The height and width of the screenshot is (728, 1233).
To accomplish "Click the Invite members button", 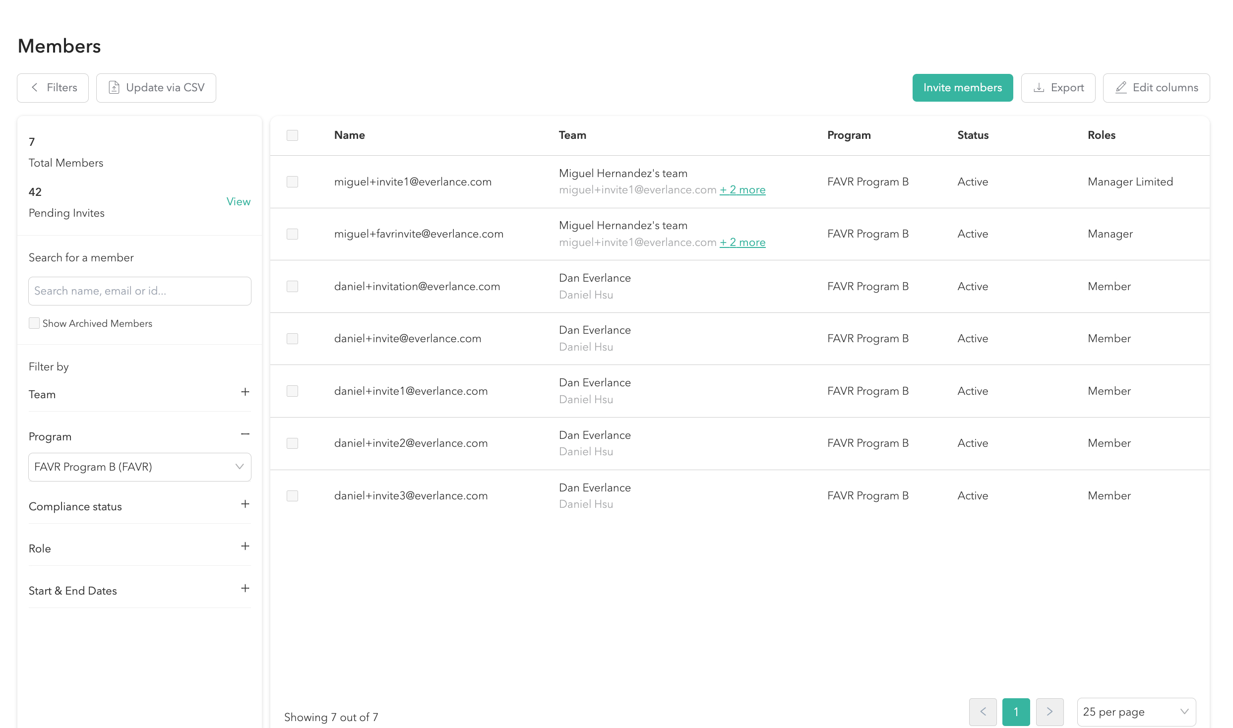I will point(962,88).
